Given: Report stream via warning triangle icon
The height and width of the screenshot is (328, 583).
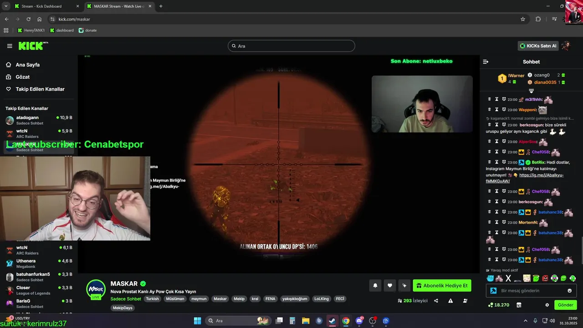Looking at the screenshot, I should [450, 301].
